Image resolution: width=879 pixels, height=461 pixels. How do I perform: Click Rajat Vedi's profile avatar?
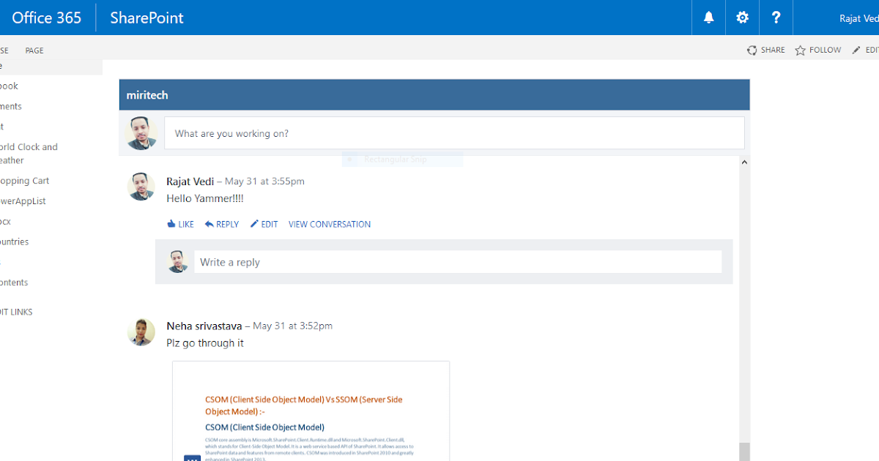141,186
